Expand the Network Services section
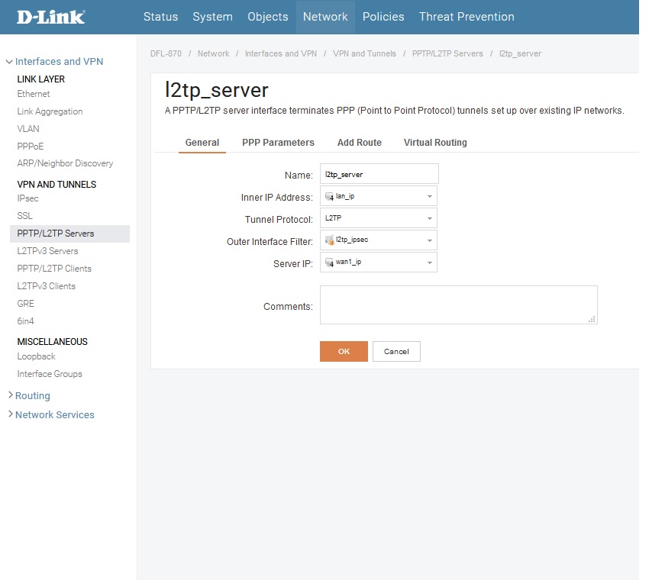The image size is (649, 580). coord(54,415)
